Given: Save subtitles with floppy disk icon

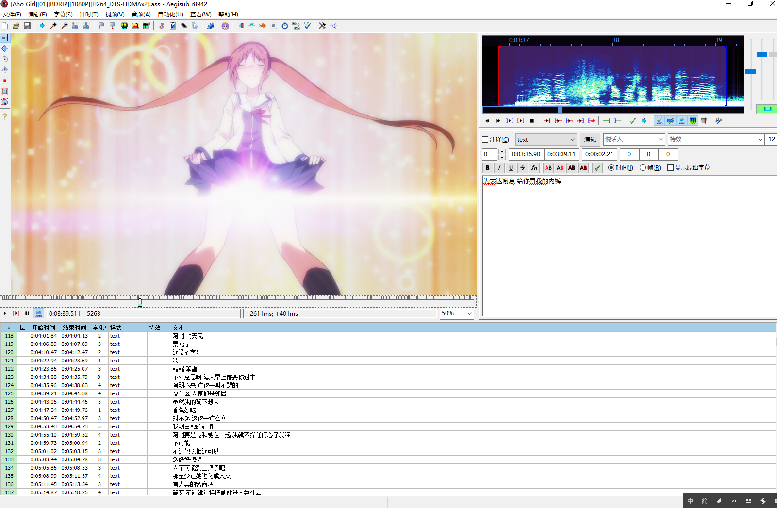Looking at the screenshot, I should coord(27,26).
